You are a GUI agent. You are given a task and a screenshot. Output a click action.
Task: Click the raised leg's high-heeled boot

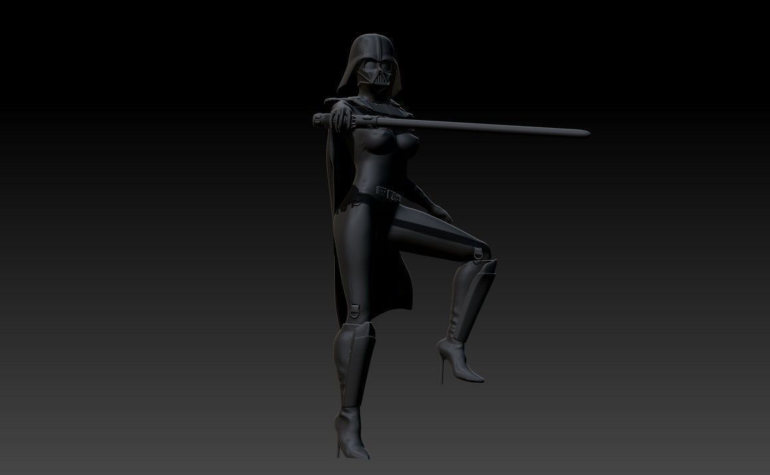(x=466, y=320)
